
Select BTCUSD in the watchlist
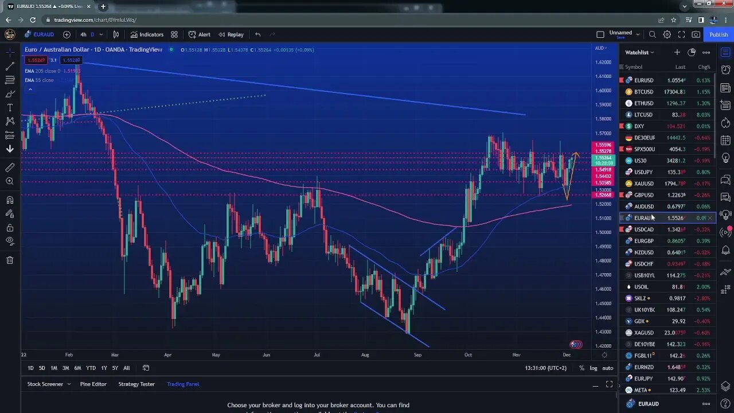click(667, 92)
